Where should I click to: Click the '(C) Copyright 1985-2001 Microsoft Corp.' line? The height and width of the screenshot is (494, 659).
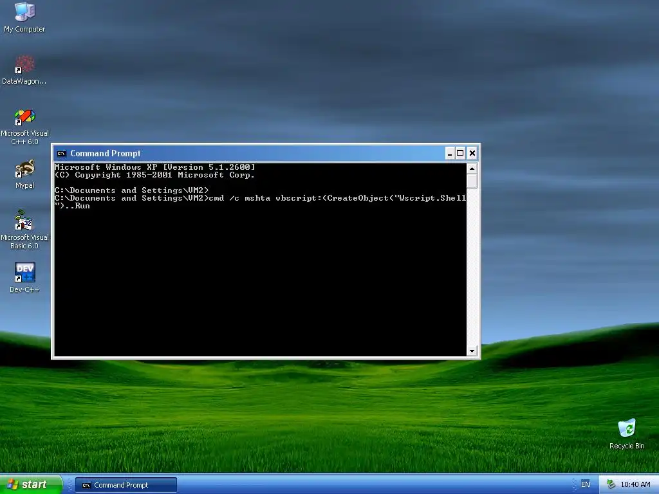point(154,175)
